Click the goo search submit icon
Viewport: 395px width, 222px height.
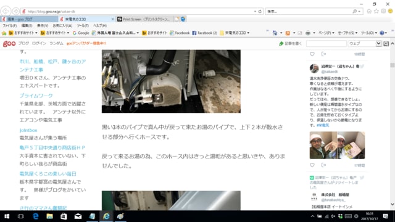pyautogui.click(x=386, y=44)
